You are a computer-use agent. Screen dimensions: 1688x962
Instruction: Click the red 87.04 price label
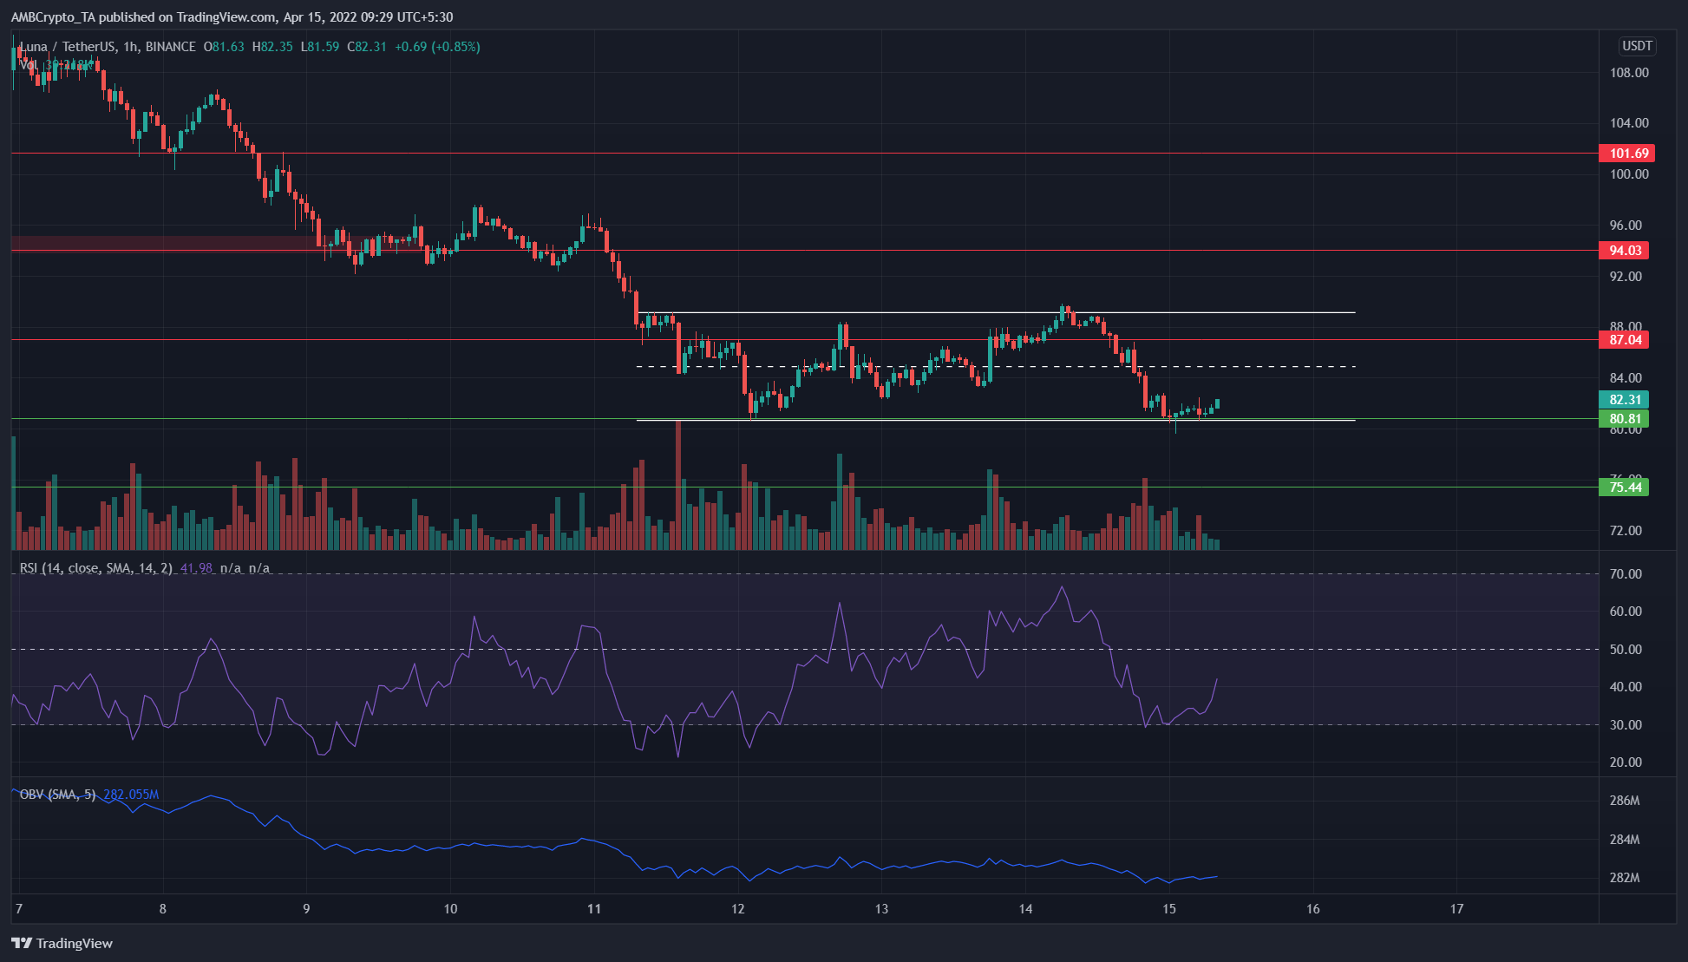1625,340
